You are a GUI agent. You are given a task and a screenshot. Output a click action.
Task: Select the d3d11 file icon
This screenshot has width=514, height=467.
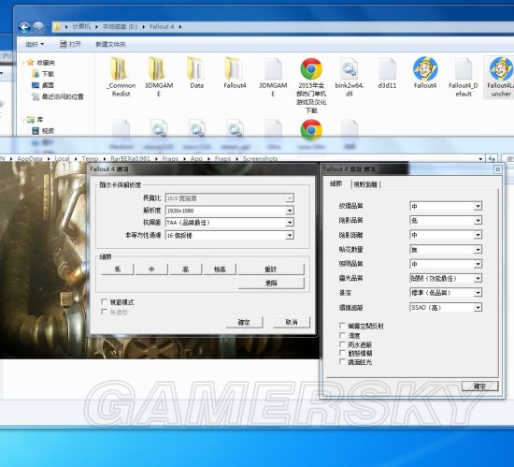pyautogui.click(x=387, y=69)
